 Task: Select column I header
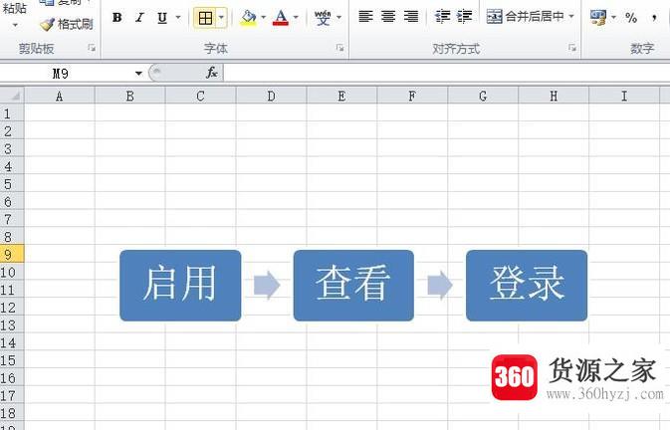[x=624, y=97]
